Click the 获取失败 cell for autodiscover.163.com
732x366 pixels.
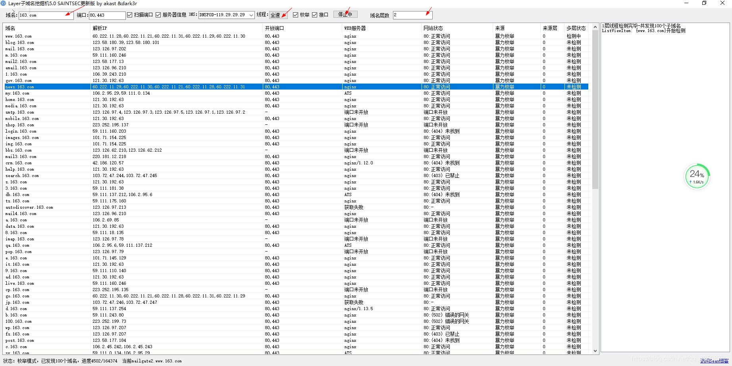pos(354,207)
